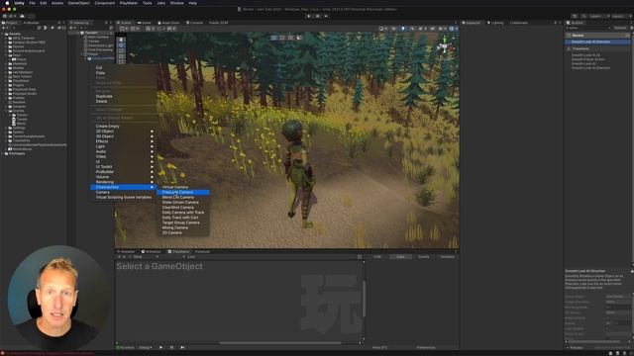The width and height of the screenshot is (634, 356).
Task: Toggle the Preview checkbox in Actions panel
Action: click(x=568, y=347)
